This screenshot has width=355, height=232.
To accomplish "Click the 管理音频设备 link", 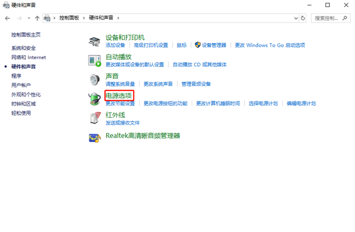I will coord(196,84).
